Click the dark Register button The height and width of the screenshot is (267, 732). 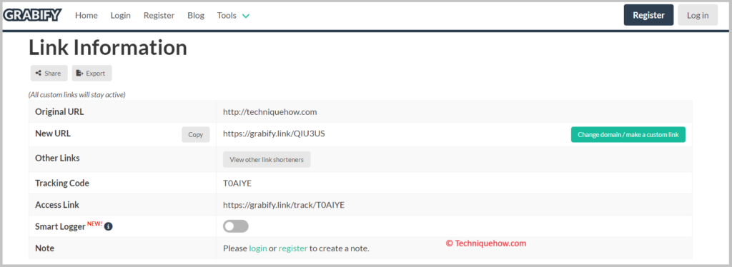[x=648, y=15]
